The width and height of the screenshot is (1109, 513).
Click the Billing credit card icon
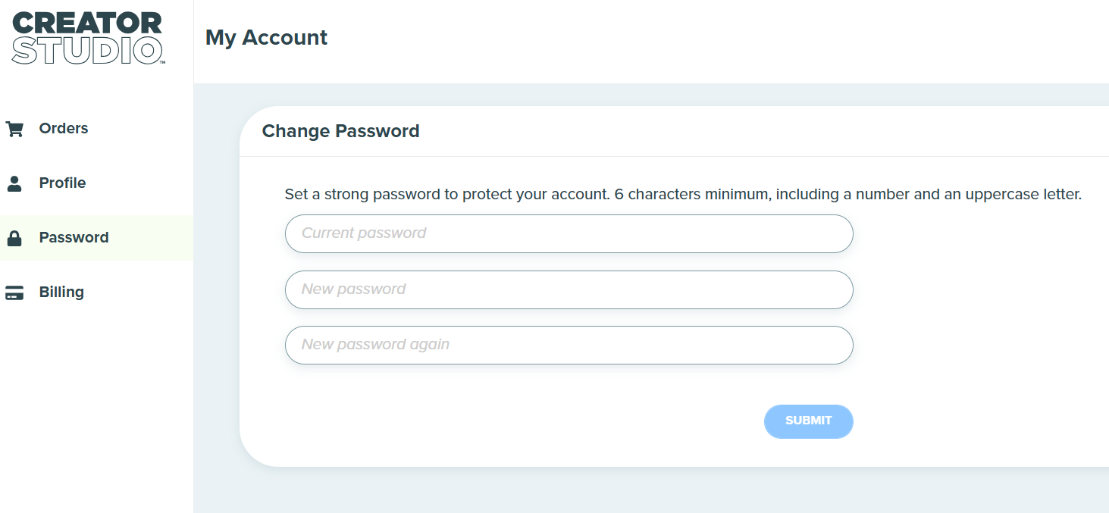coord(14,292)
